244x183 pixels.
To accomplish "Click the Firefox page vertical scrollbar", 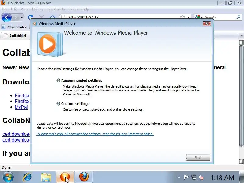I will (241, 96).
